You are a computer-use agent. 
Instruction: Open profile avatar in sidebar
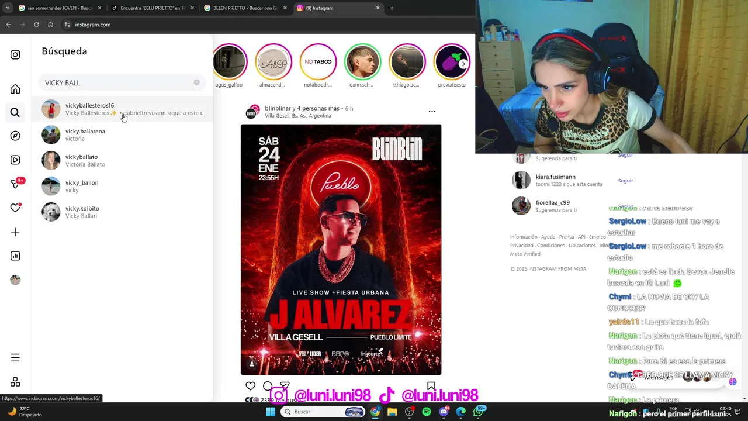click(x=15, y=280)
